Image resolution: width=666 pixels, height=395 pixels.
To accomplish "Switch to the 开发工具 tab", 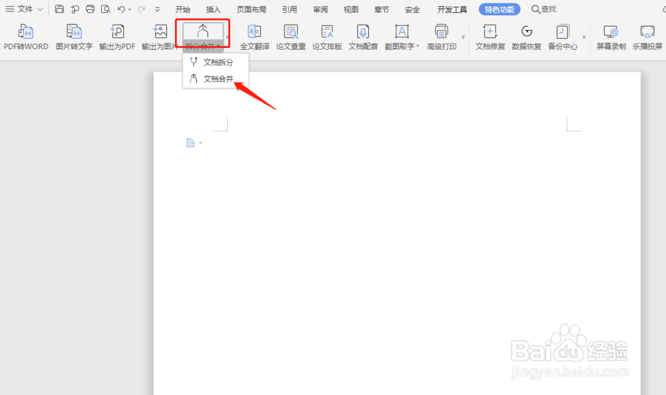I will (x=452, y=9).
